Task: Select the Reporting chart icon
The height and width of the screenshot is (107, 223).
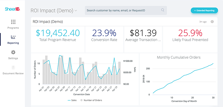Action: (13, 37)
